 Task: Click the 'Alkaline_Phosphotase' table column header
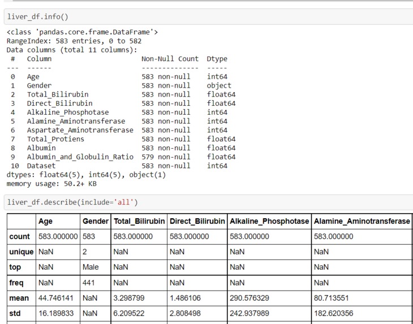click(269, 221)
